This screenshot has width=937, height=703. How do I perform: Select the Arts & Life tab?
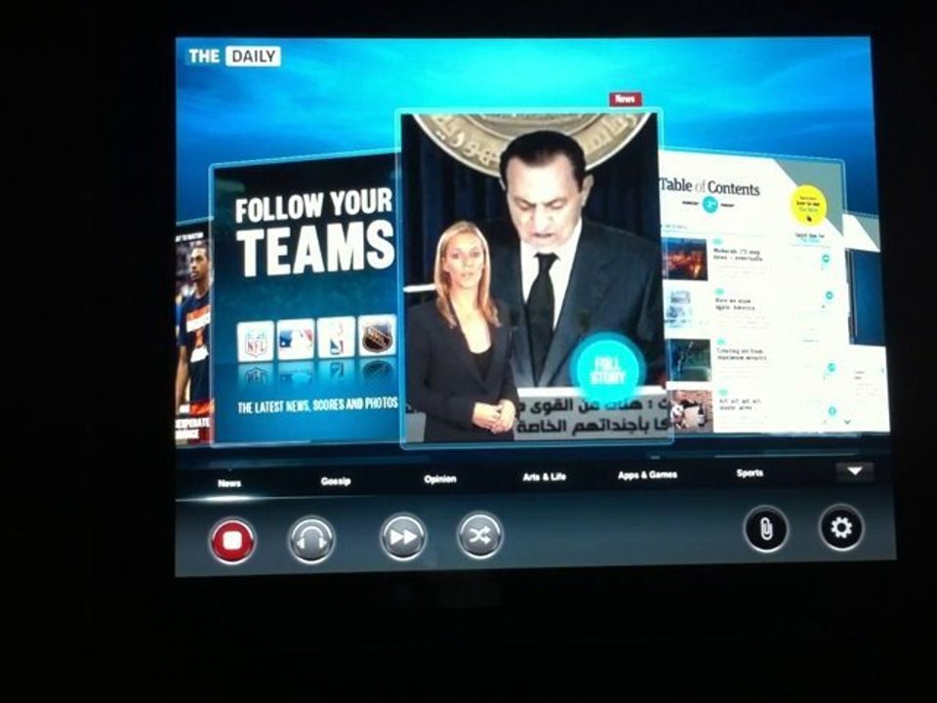point(544,476)
